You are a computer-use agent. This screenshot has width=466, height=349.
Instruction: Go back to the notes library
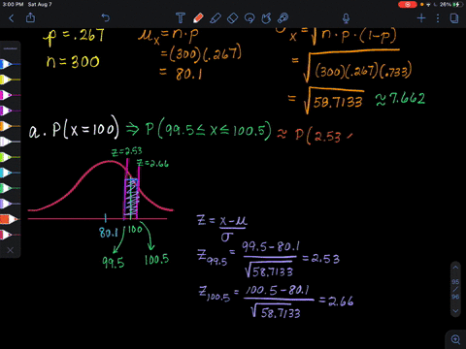click(12, 18)
